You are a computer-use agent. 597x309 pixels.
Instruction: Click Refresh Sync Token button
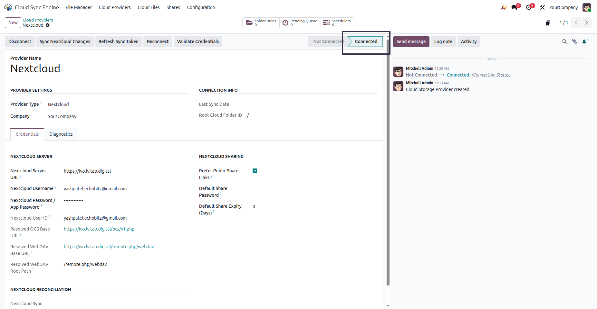[x=119, y=41]
